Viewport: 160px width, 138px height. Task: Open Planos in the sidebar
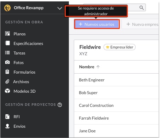coord(19,34)
